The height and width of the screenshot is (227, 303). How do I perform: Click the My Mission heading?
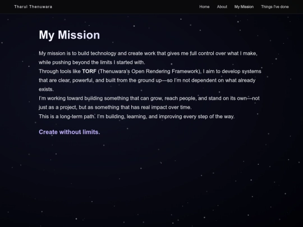click(x=70, y=35)
